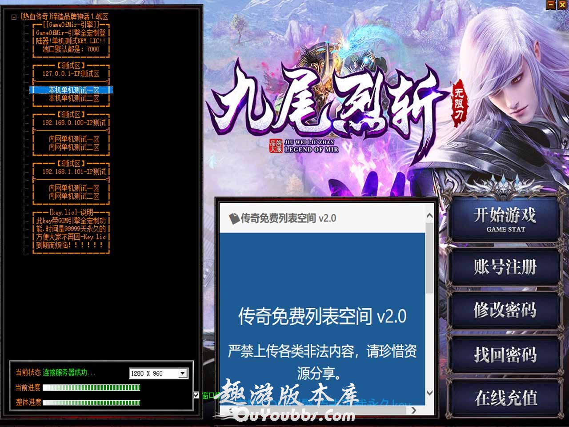Select 内网单机测试一区 under 192.168.1.101
The width and height of the screenshot is (569, 427).
coord(71,188)
